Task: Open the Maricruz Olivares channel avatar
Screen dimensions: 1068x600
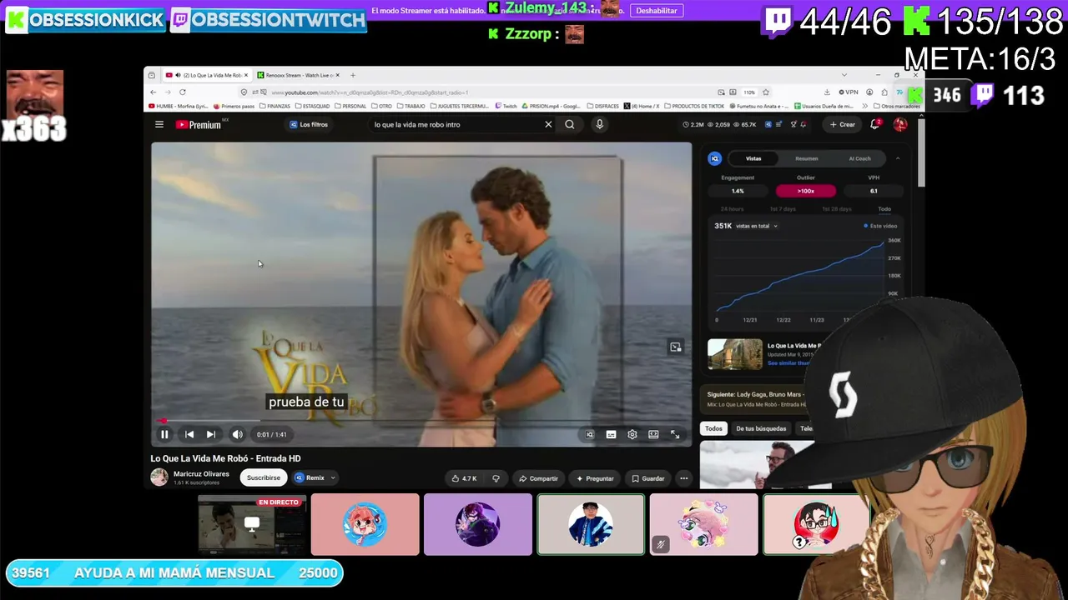Action: 159,477
